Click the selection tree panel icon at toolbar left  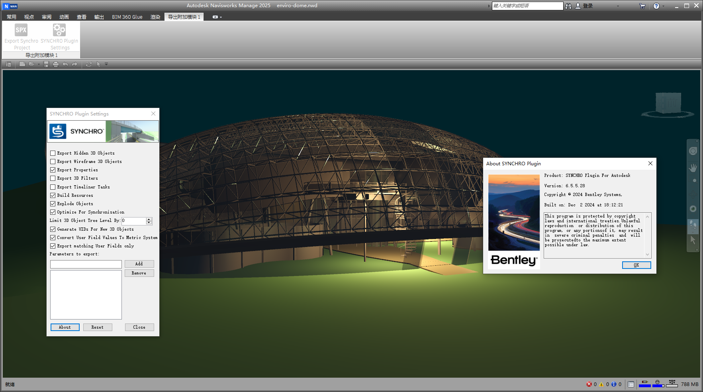click(x=8, y=64)
